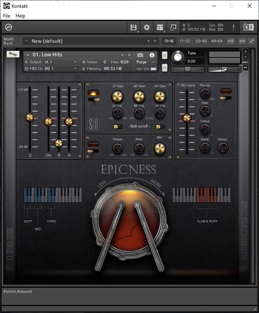Screen dimensions: 259x313
Task: Switch to the 33-48 rack page
Action: pyautogui.click(x=201, y=41)
